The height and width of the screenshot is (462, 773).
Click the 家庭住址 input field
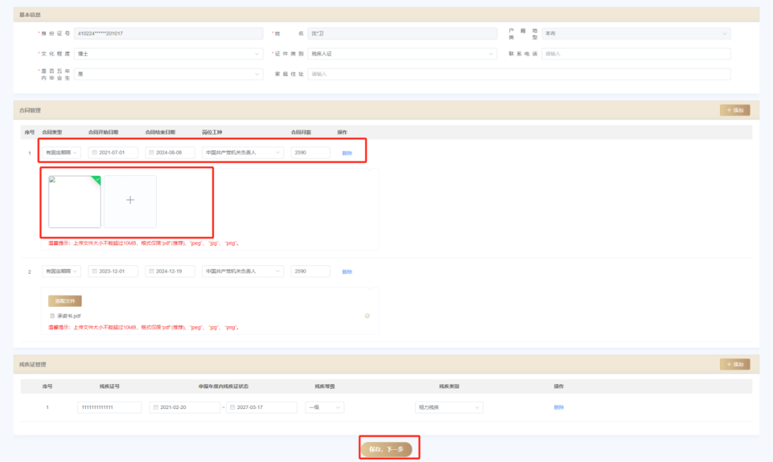pyautogui.click(x=519, y=74)
